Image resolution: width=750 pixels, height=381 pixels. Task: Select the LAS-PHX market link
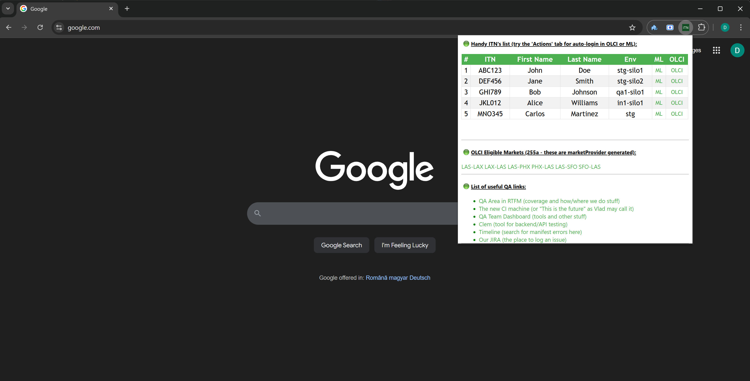519,167
